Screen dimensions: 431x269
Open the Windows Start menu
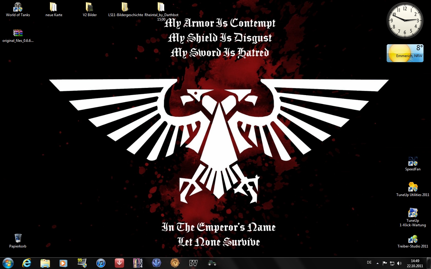tap(8, 263)
